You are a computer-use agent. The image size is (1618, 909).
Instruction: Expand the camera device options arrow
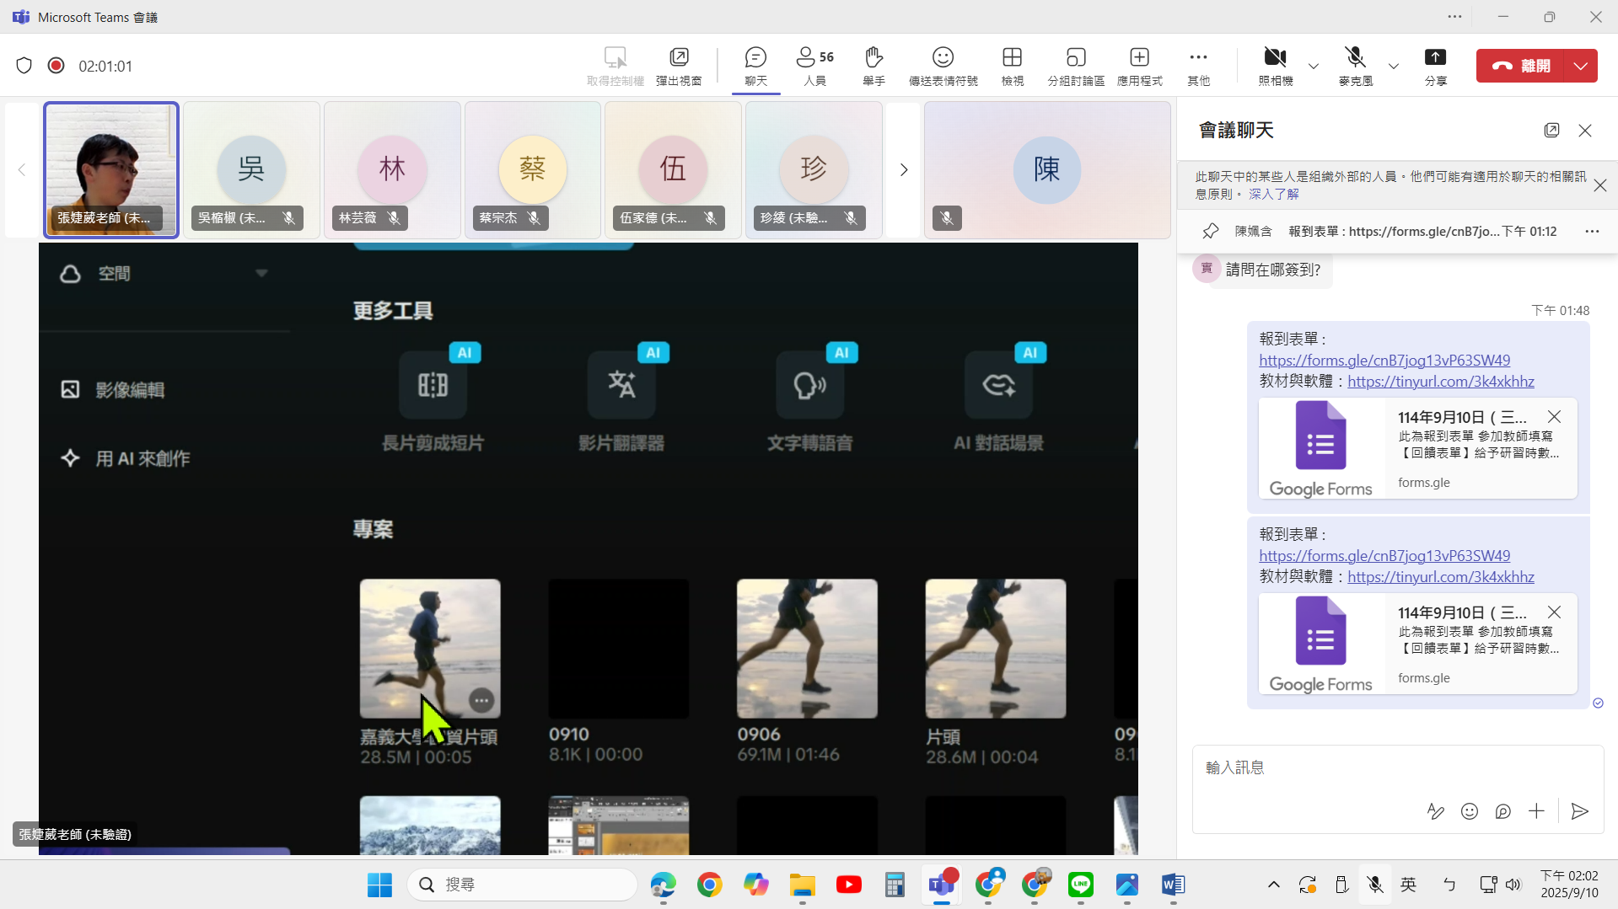(x=1313, y=67)
